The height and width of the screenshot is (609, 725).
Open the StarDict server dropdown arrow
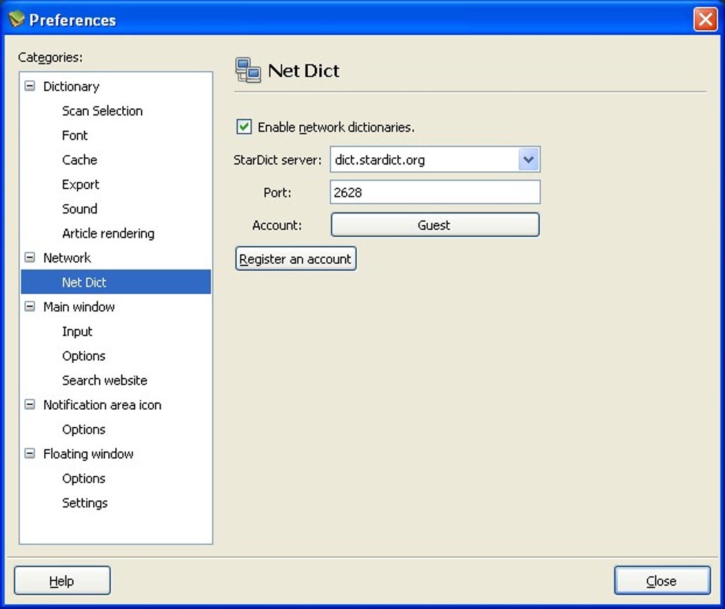point(529,159)
